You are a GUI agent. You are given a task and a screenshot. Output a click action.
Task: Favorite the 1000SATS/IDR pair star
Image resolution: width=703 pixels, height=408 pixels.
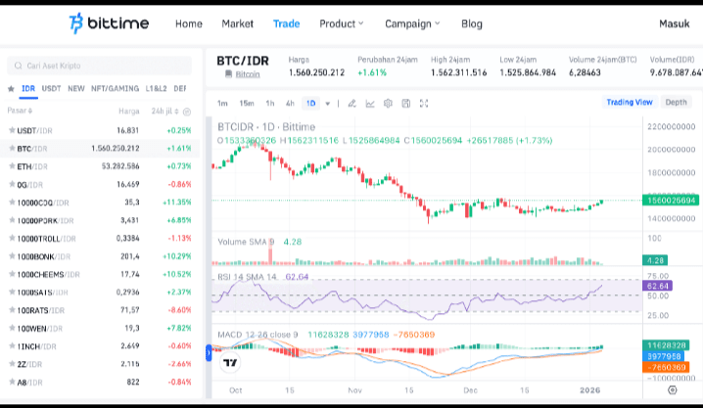(x=12, y=292)
